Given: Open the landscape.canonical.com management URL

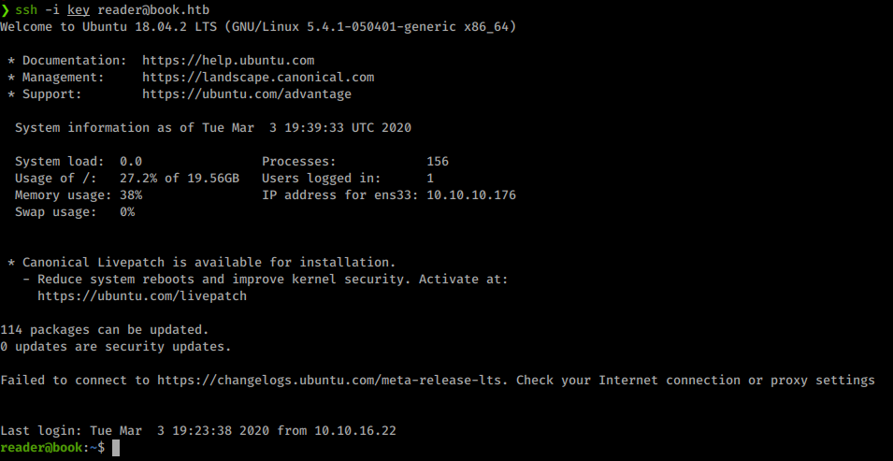Looking at the screenshot, I should (x=258, y=78).
